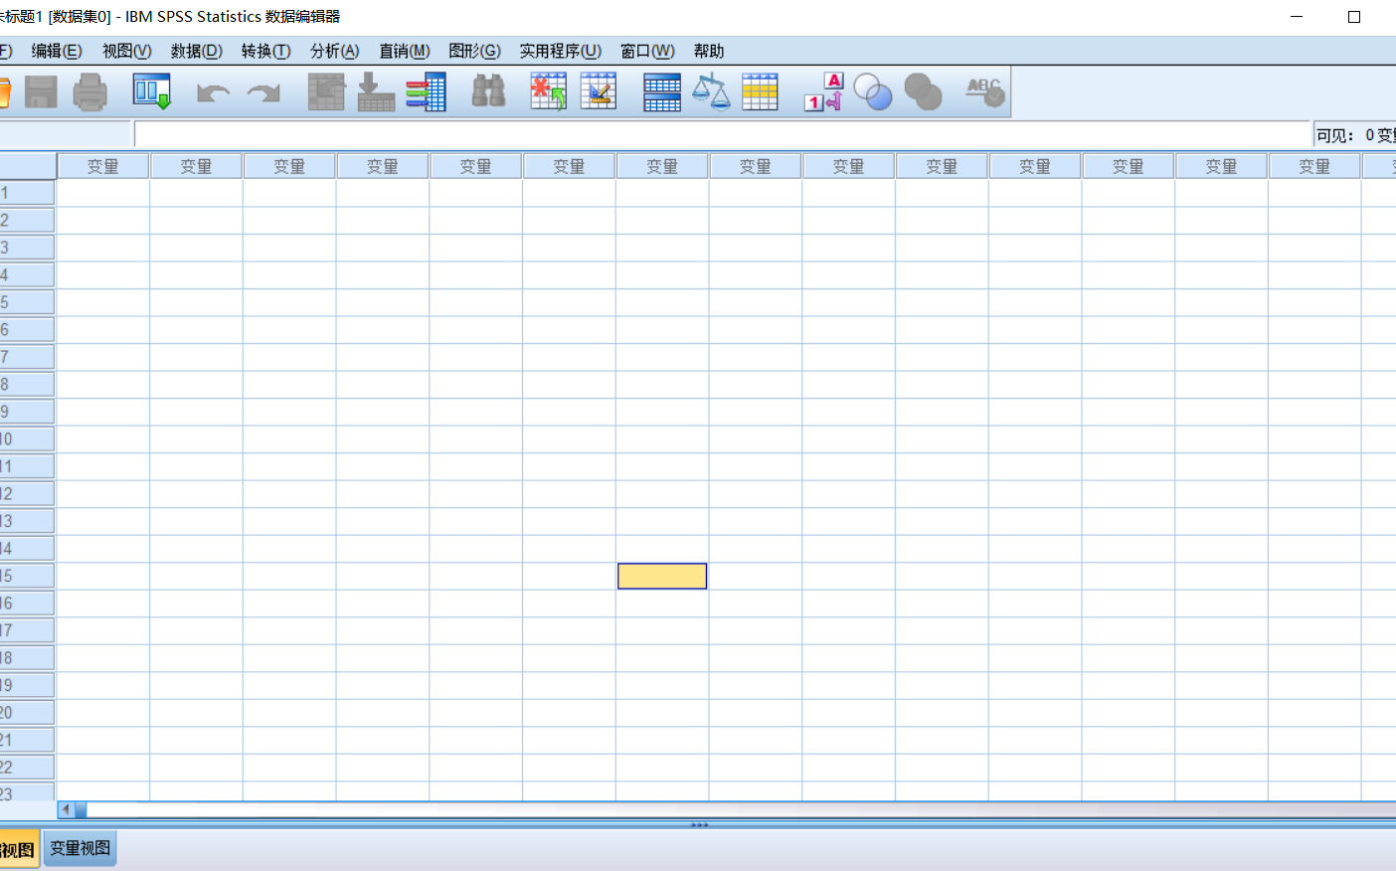This screenshot has width=1396, height=871.
Task: Toggle the Value labels icon
Action: click(x=823, y=92)
